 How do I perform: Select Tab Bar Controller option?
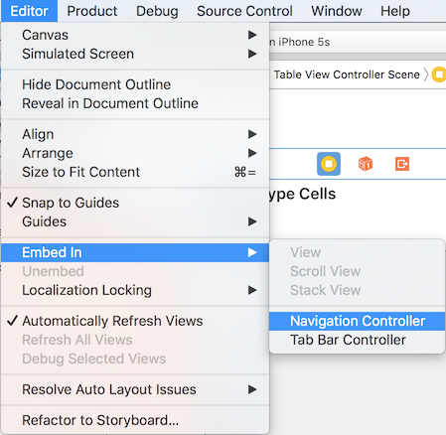[357, 340]
